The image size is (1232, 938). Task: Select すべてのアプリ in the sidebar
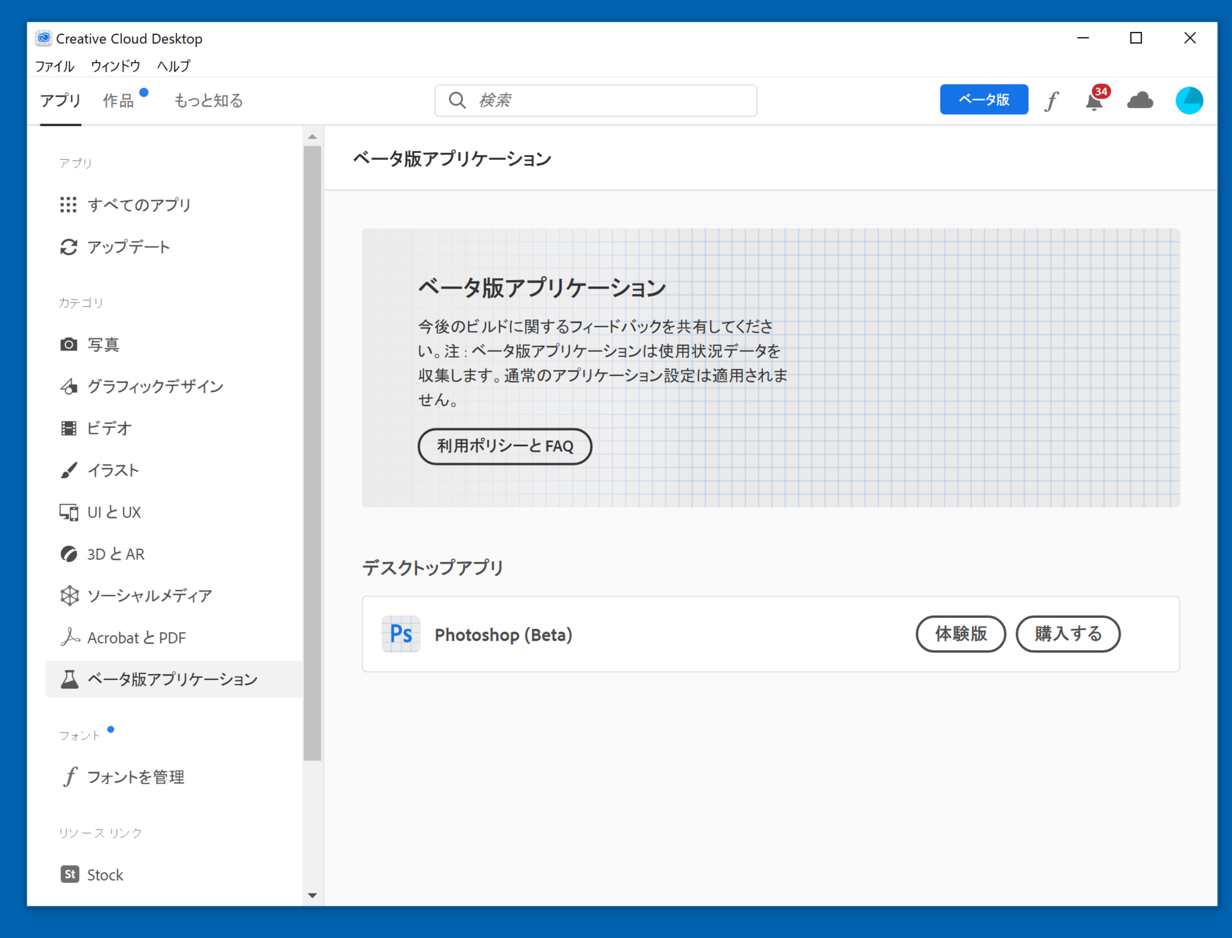click(x=139, y=205)
